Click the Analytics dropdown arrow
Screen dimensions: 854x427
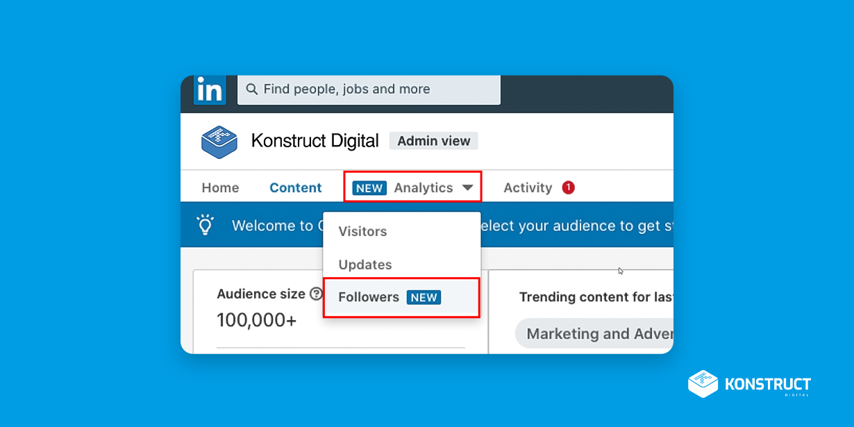[x=467, y=188]
